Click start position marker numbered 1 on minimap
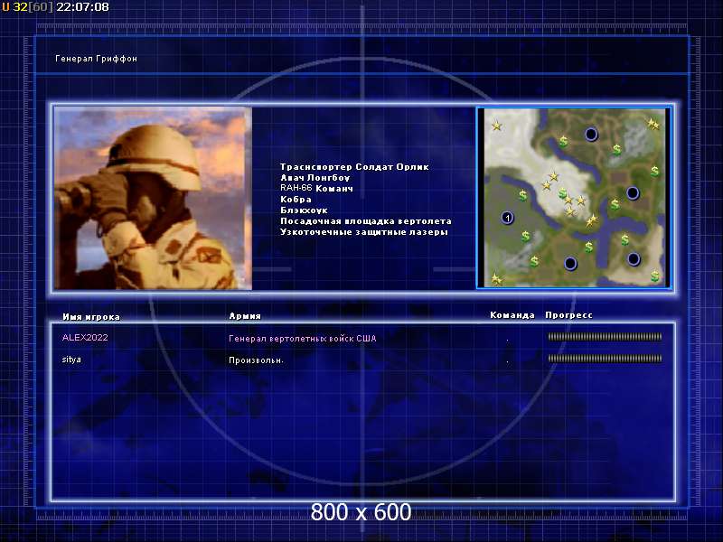 [x=507, y=218]
